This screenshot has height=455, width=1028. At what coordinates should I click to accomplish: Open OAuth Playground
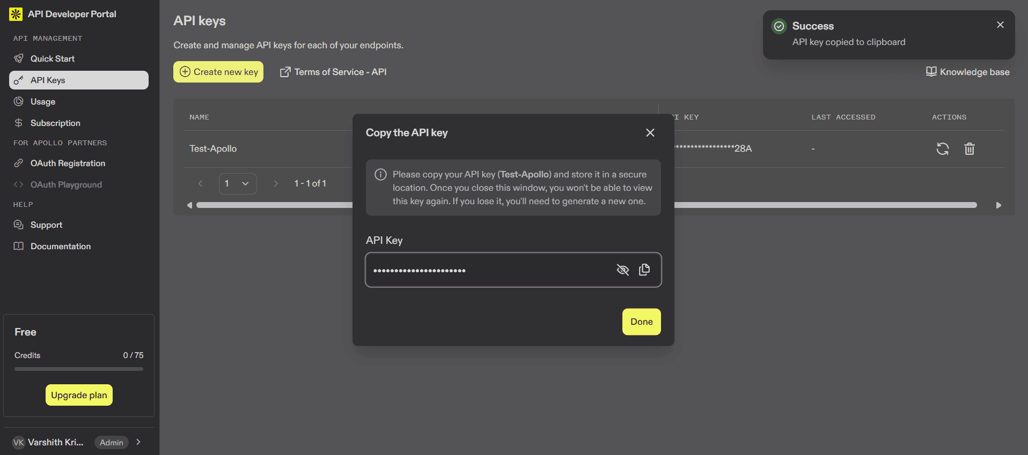79,185
